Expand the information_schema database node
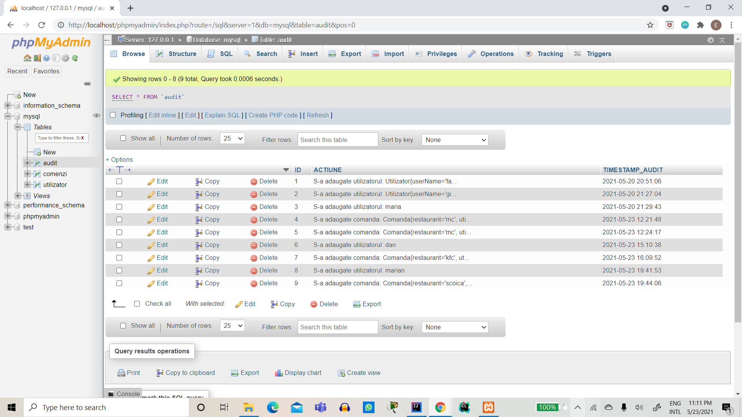Screen dimensions: 742x417 coord(7,105)
